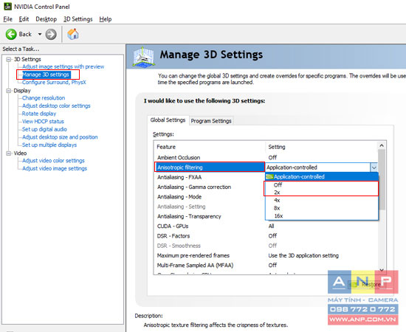Click the settings list scrollbar thumb

(x=382, y=180)
